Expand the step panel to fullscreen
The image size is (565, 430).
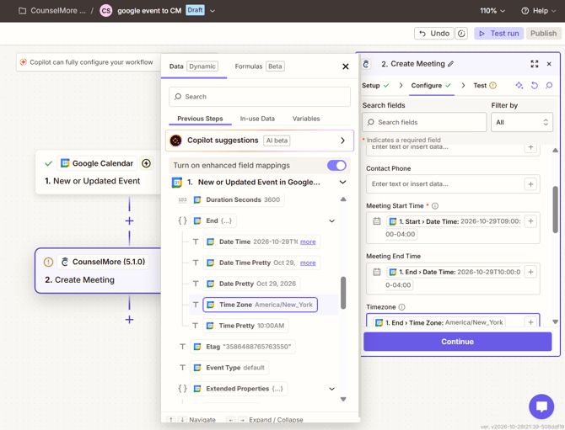[535, 64]
